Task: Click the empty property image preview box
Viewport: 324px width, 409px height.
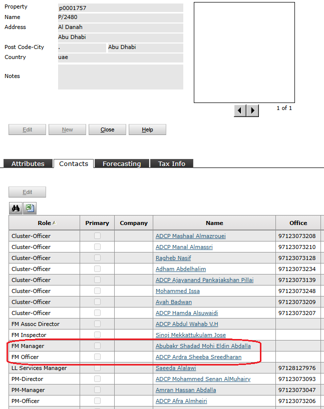Action: point(244,52)
